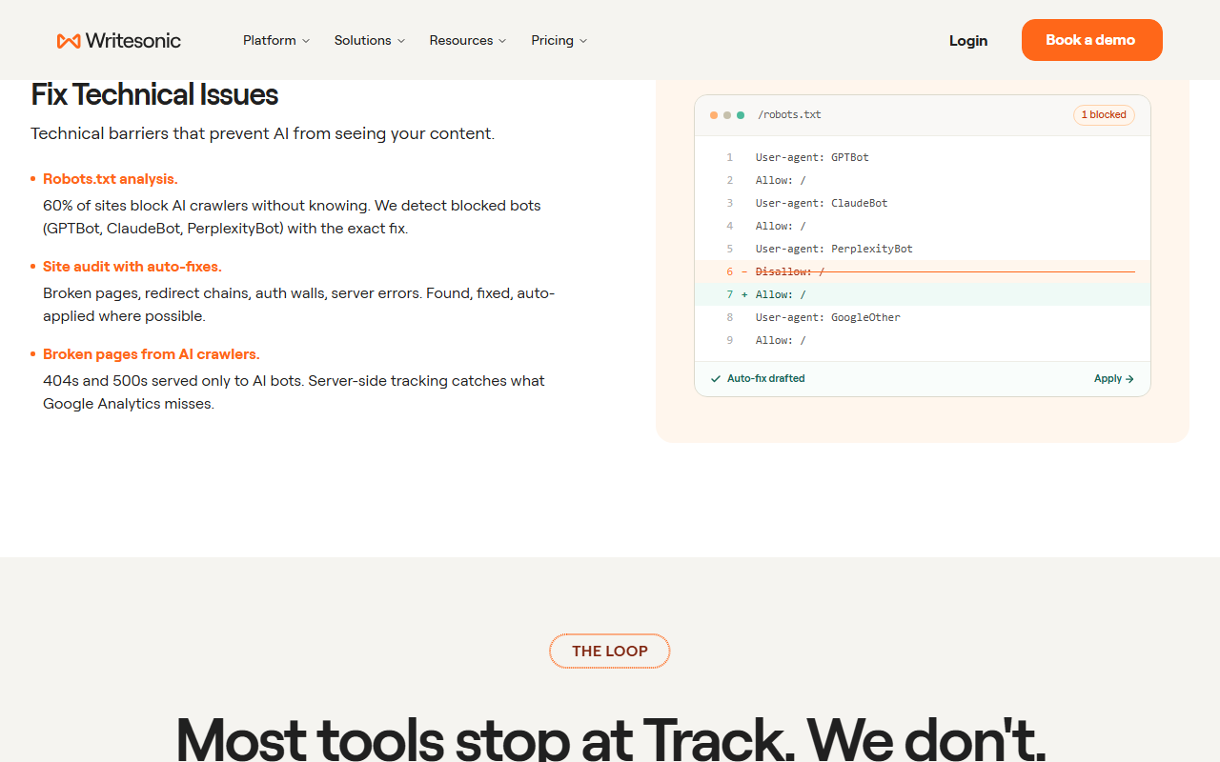Click the Writesonic brand name text
This screenshot has height=762, width=1220.
[132, 40]
